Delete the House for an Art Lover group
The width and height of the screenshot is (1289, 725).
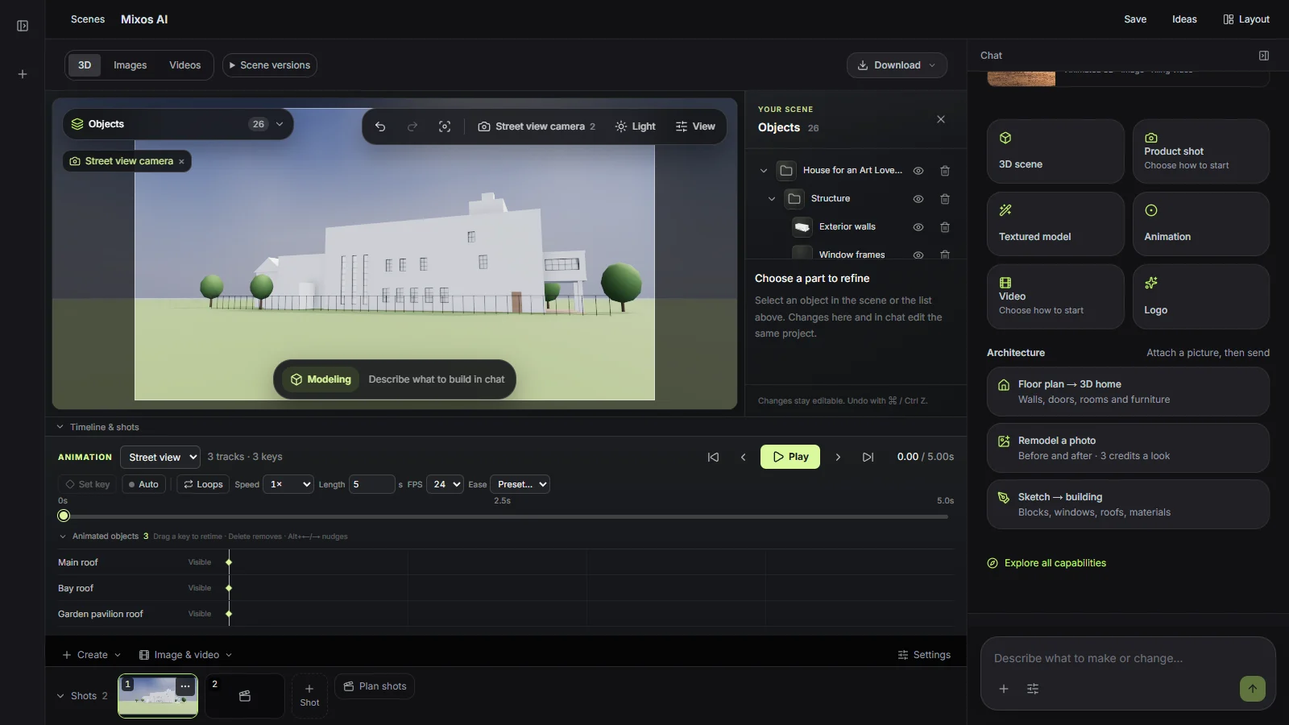click(945, 171)
